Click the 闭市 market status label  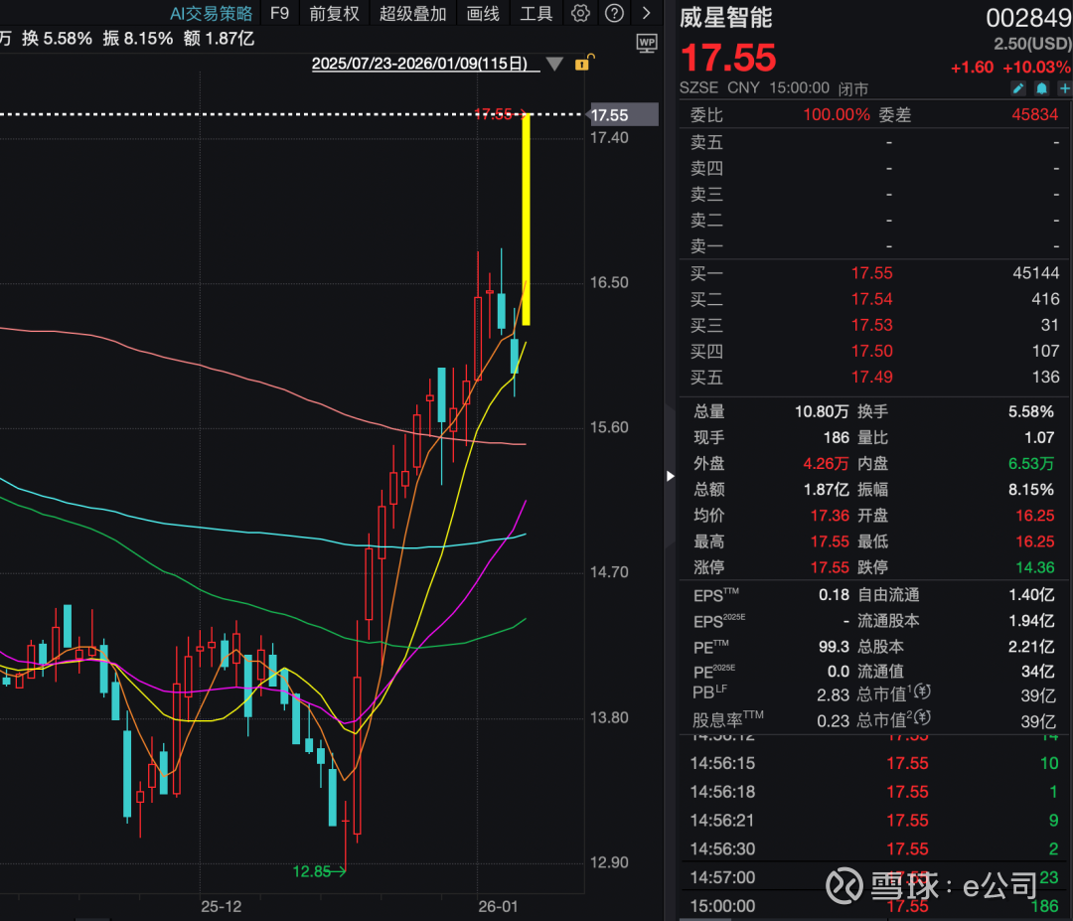coord(853,89)
